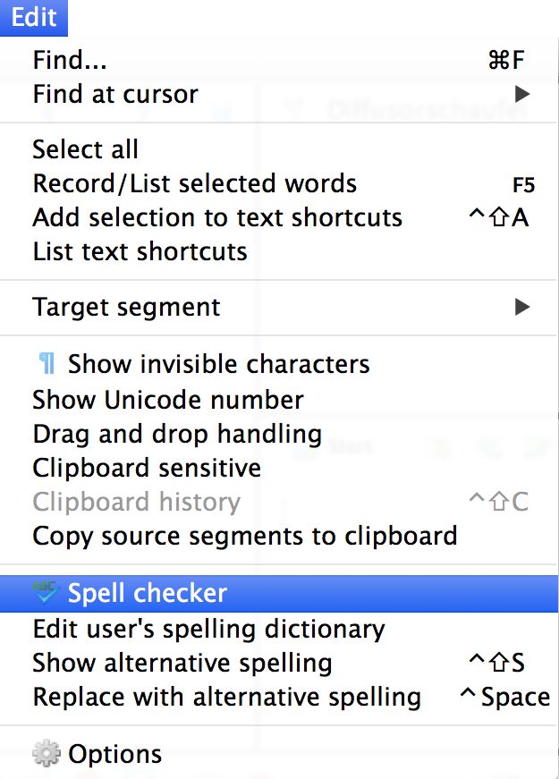The width and height of the screenshot is (559, 779).
Task: Open List text shortcuts
Action: (x=140, y=251)
